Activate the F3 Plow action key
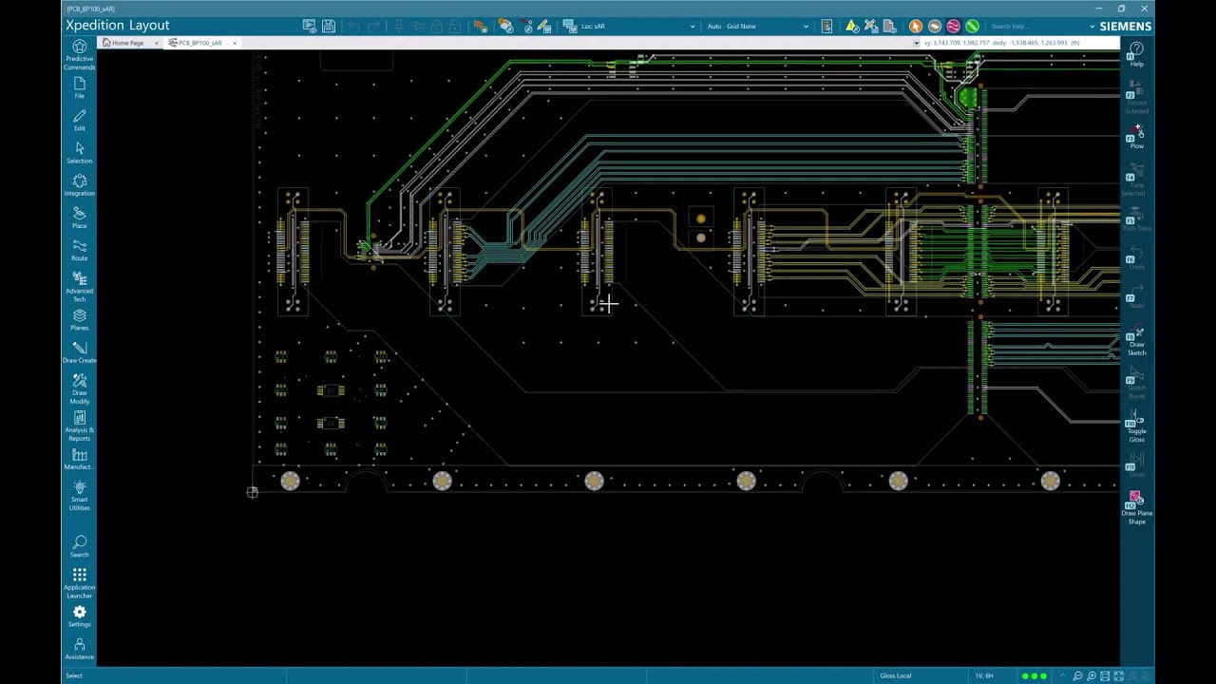Image resolution: width=1216 pixels, height=684 pixels. tap(1136, 137)
